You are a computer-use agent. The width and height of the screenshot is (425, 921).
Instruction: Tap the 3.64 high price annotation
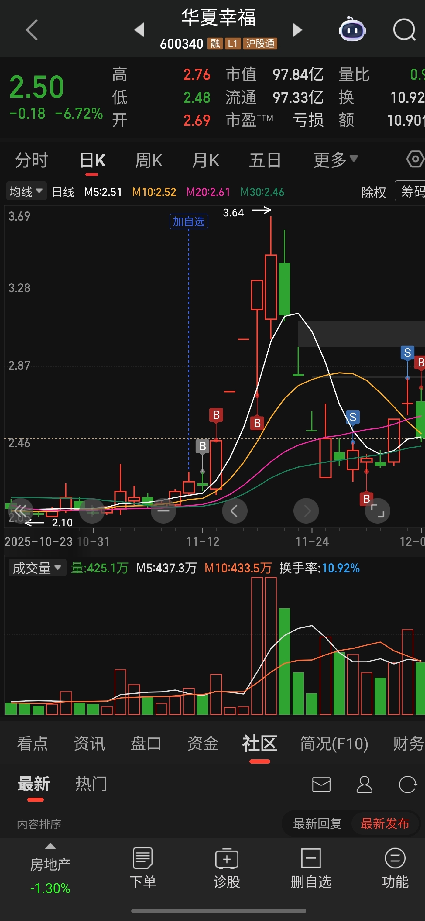233,213
